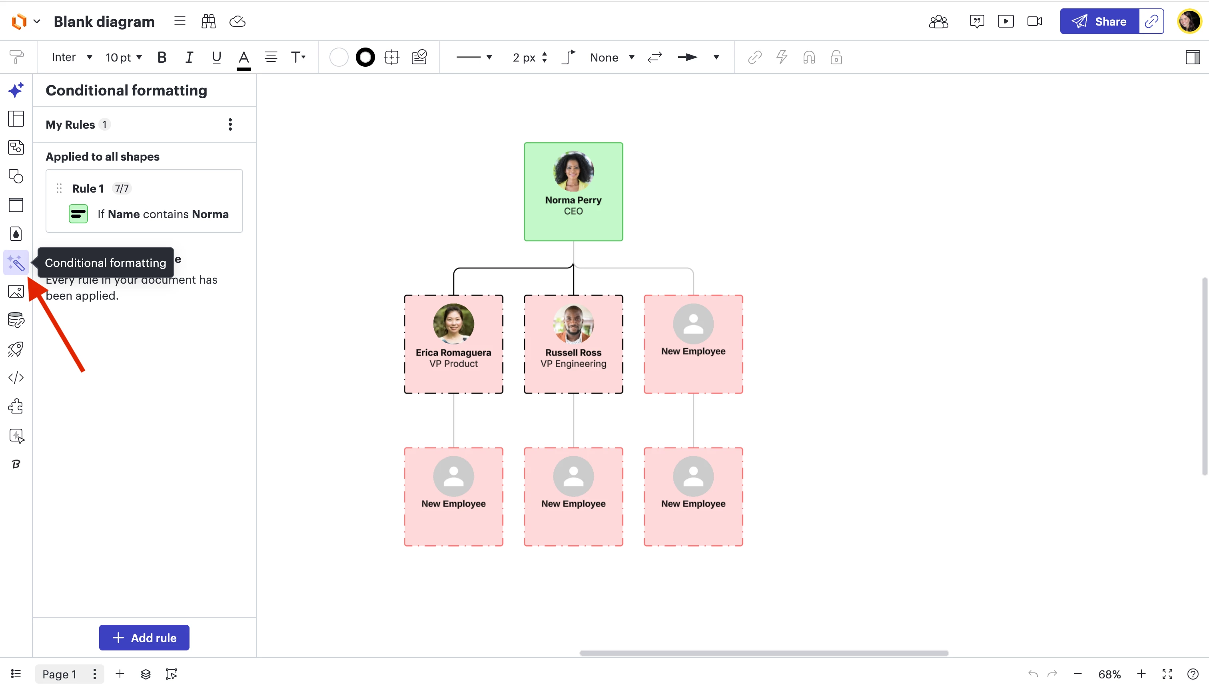The width and height of the screenshot is (1209, 690).
Task: Expand the 10 pt font size dropdown
Action: coord(124,58)
